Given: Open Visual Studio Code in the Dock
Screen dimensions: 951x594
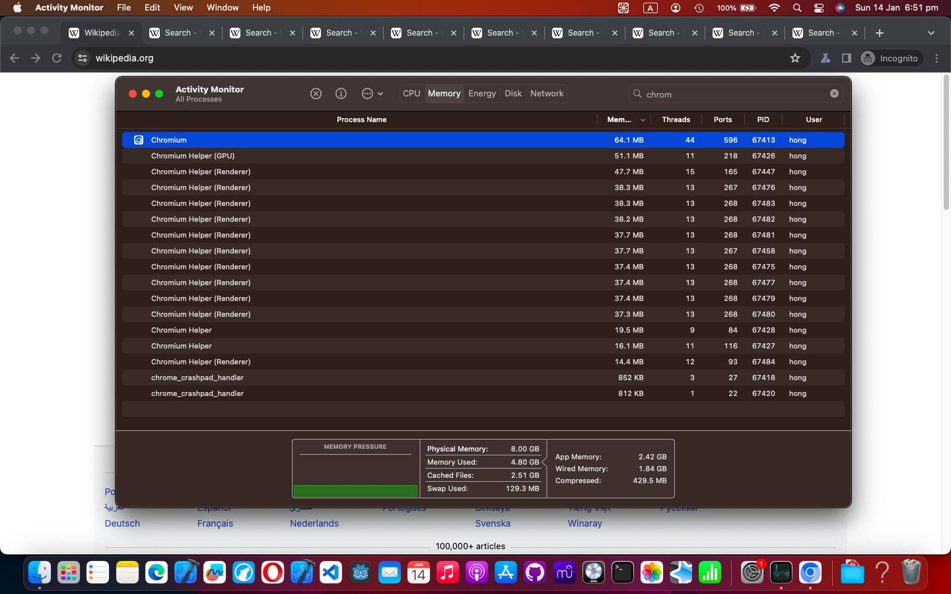Looking at the screenshot, I should click(331, 572).
